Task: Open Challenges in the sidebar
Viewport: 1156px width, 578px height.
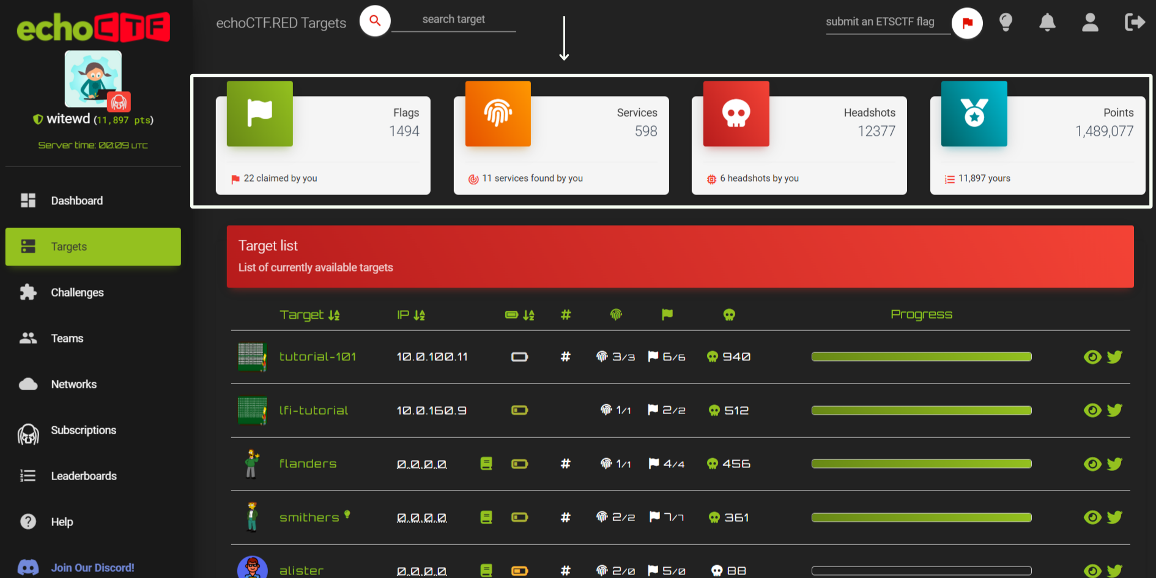Action: [77, 292]
